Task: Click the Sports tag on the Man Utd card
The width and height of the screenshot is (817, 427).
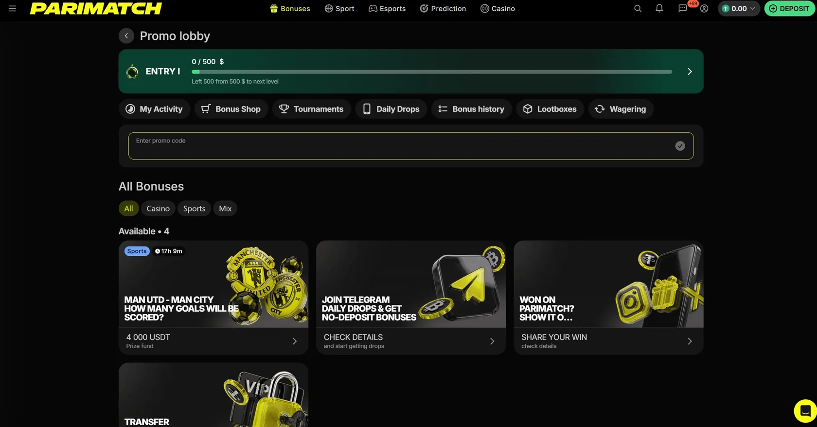Action: [137, 251]
